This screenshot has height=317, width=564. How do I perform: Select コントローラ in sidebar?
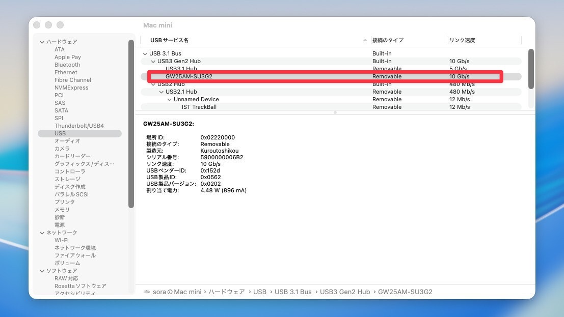point(70,171)
